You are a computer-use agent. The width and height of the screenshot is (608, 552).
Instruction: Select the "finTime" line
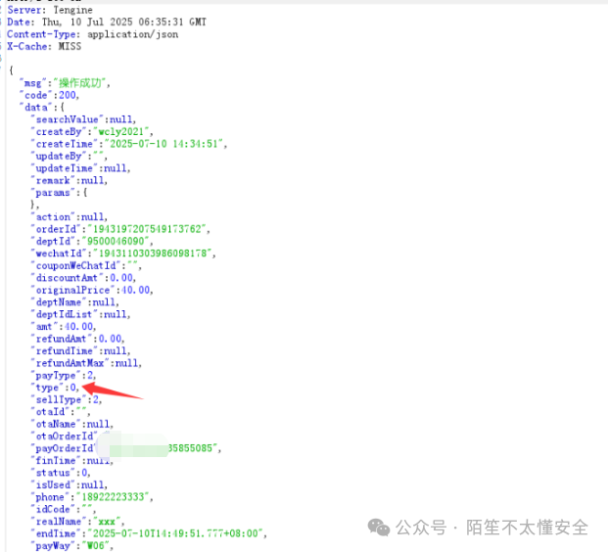pos(72,461)
